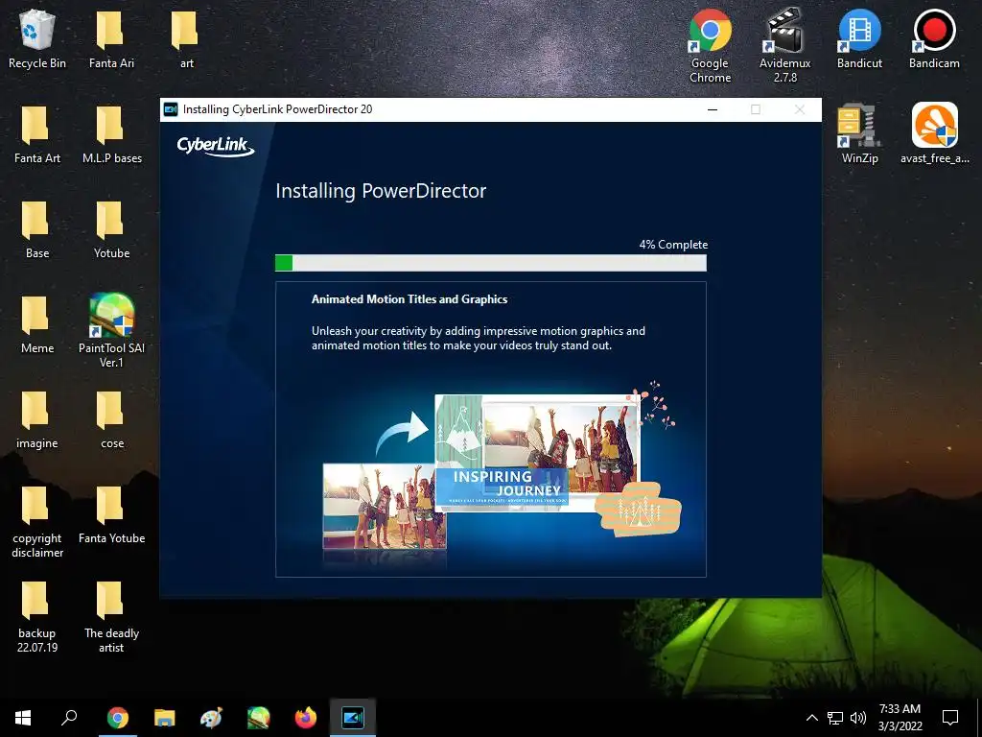Open PaintTool SAI Ver.1 shortcut
The image size is (982, 737).
[111, 331]
